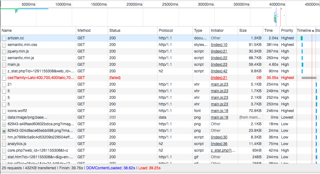Open the (index):10 initiator link

(x=219, y=45)
